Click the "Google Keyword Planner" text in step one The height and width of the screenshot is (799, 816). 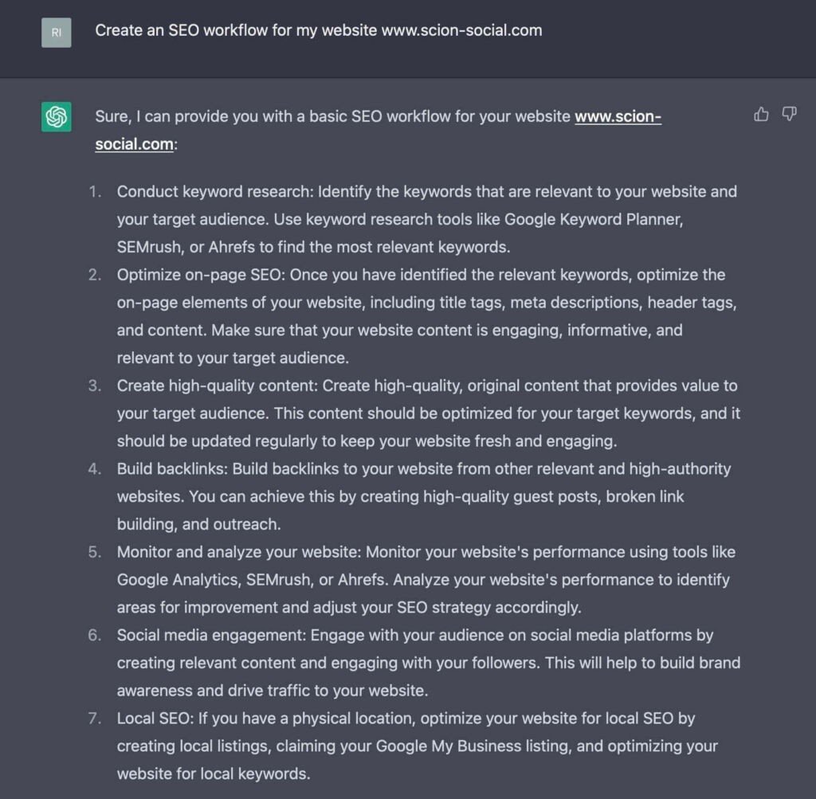click(593, 220)
